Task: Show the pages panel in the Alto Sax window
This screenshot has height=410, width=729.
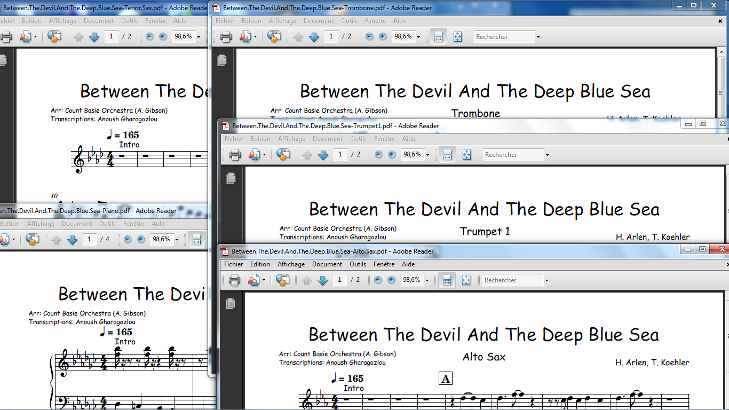Action: pos(231,304)
